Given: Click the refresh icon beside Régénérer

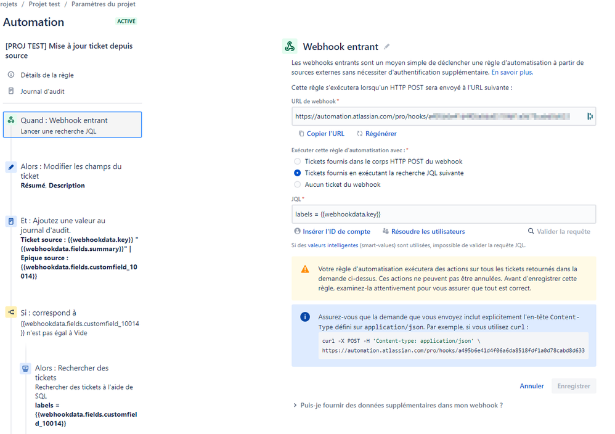Looking at the screenshot, I should tap(360, 134).
